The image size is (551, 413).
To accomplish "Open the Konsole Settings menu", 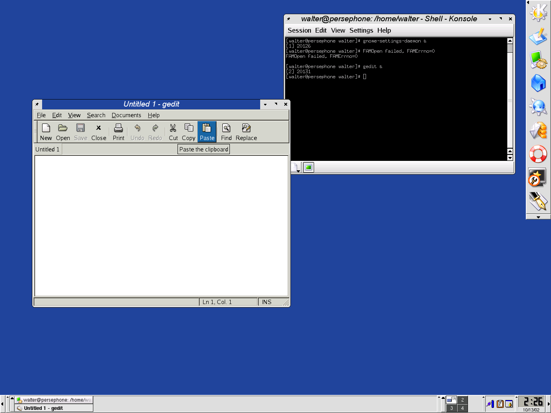I will tap(361, 30).
